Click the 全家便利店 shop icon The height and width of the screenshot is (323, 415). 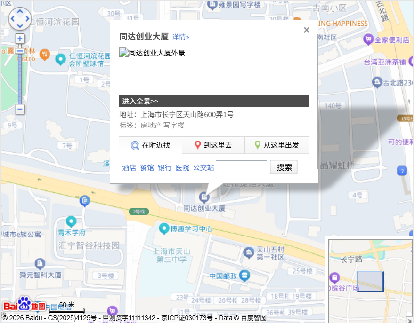368,39
